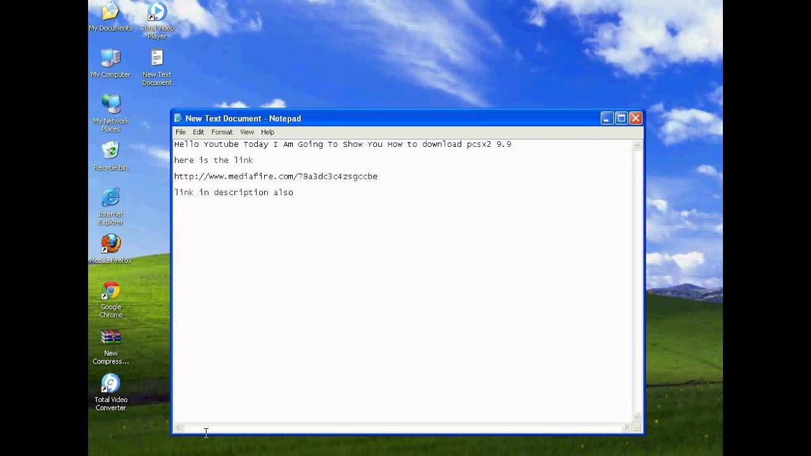This screenshot has height=456, width=811.
Task: Select My Computer desktop icon
Action: pyautogui.click(x=110, y=63)
